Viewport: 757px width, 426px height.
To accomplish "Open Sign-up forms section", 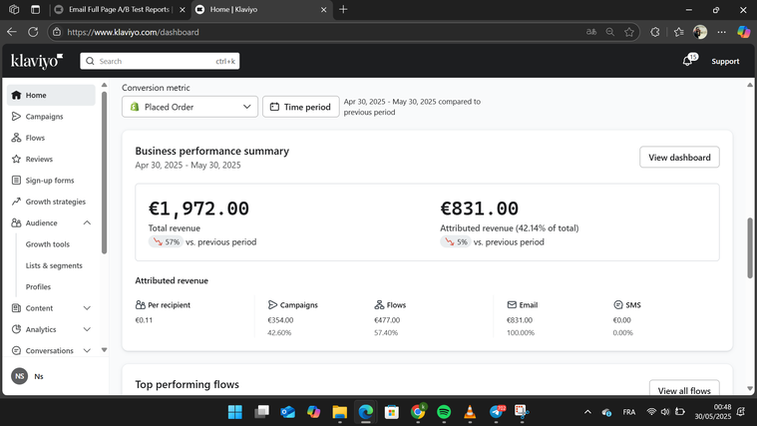I will tap(50, 181).
